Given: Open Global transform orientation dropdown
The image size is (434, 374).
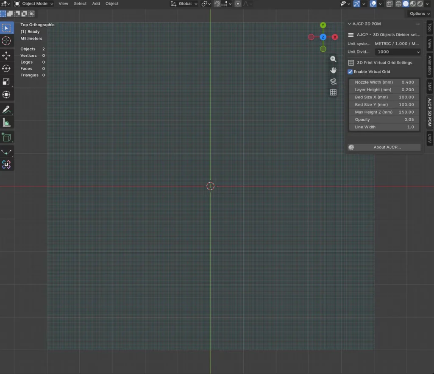Looking at the screenshot, I should (x=184, y=3).
